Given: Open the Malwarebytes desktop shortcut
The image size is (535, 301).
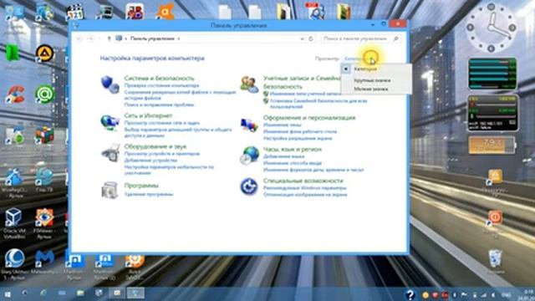Looking at the screenshot, I should point(44,263).
